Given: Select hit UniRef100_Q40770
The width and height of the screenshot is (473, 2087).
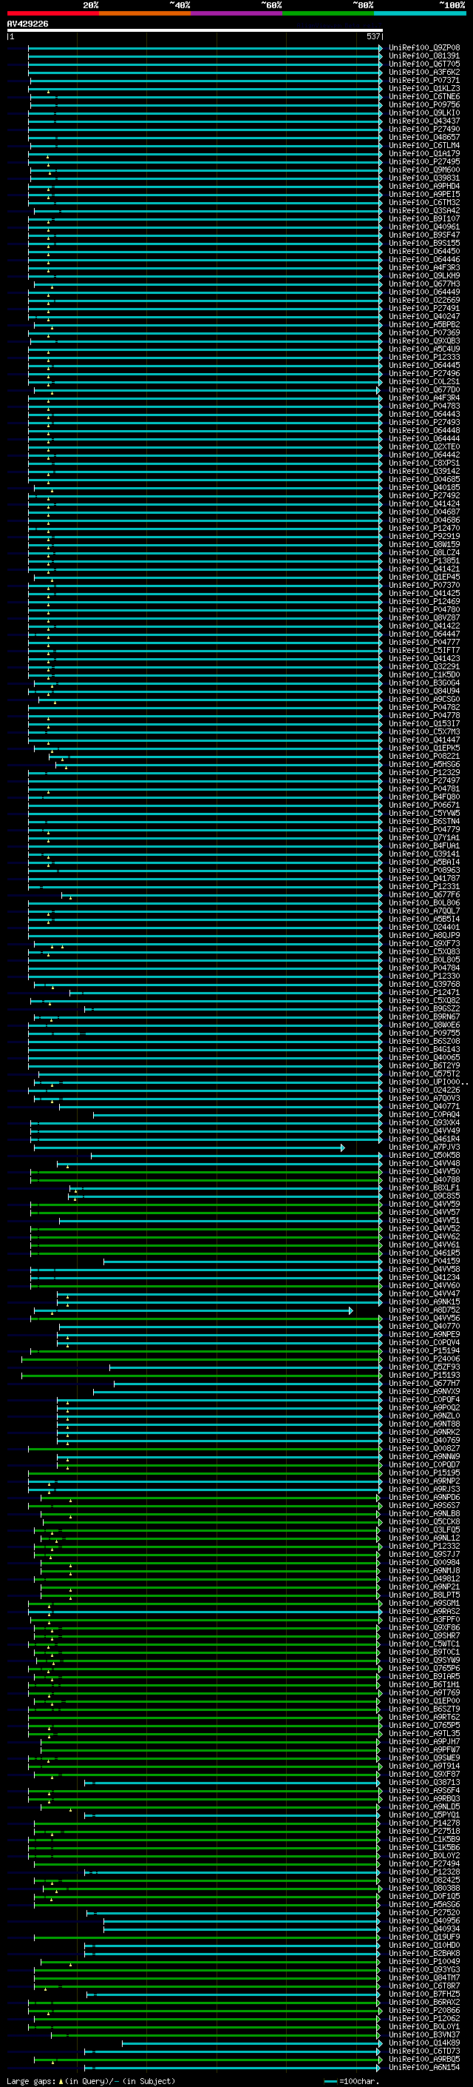Looking at the screenshot, I should 424,1326.
